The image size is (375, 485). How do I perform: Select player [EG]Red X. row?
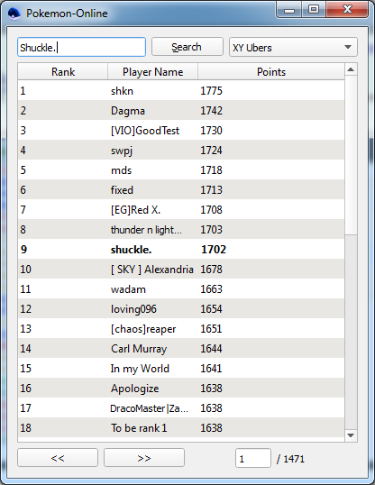[x=181, y=210]
